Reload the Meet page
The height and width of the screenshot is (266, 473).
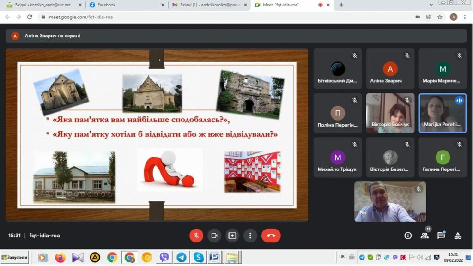30,17
